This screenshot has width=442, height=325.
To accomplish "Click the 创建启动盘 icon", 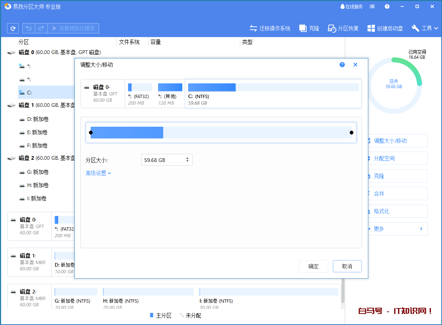I will [x=385, y=28].
